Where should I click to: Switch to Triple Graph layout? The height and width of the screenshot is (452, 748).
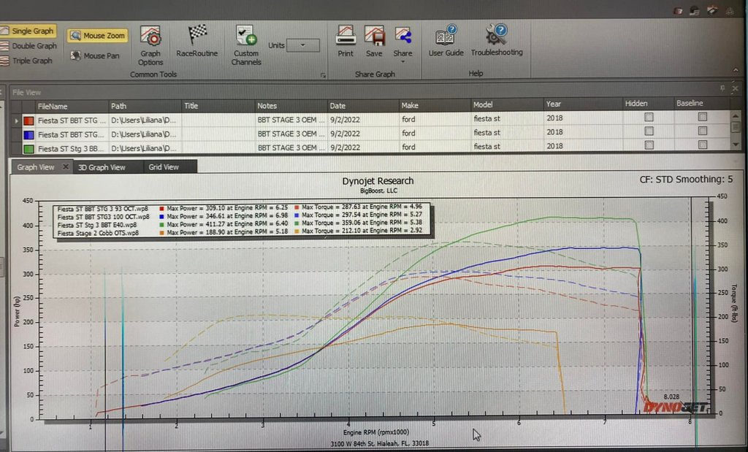point(27,61)
